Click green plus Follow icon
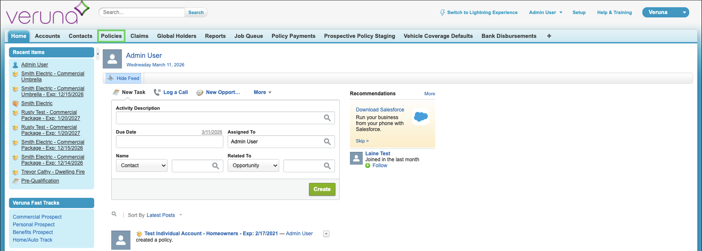The height and width of the screenshot is (251, 702). tap(368, 165)
